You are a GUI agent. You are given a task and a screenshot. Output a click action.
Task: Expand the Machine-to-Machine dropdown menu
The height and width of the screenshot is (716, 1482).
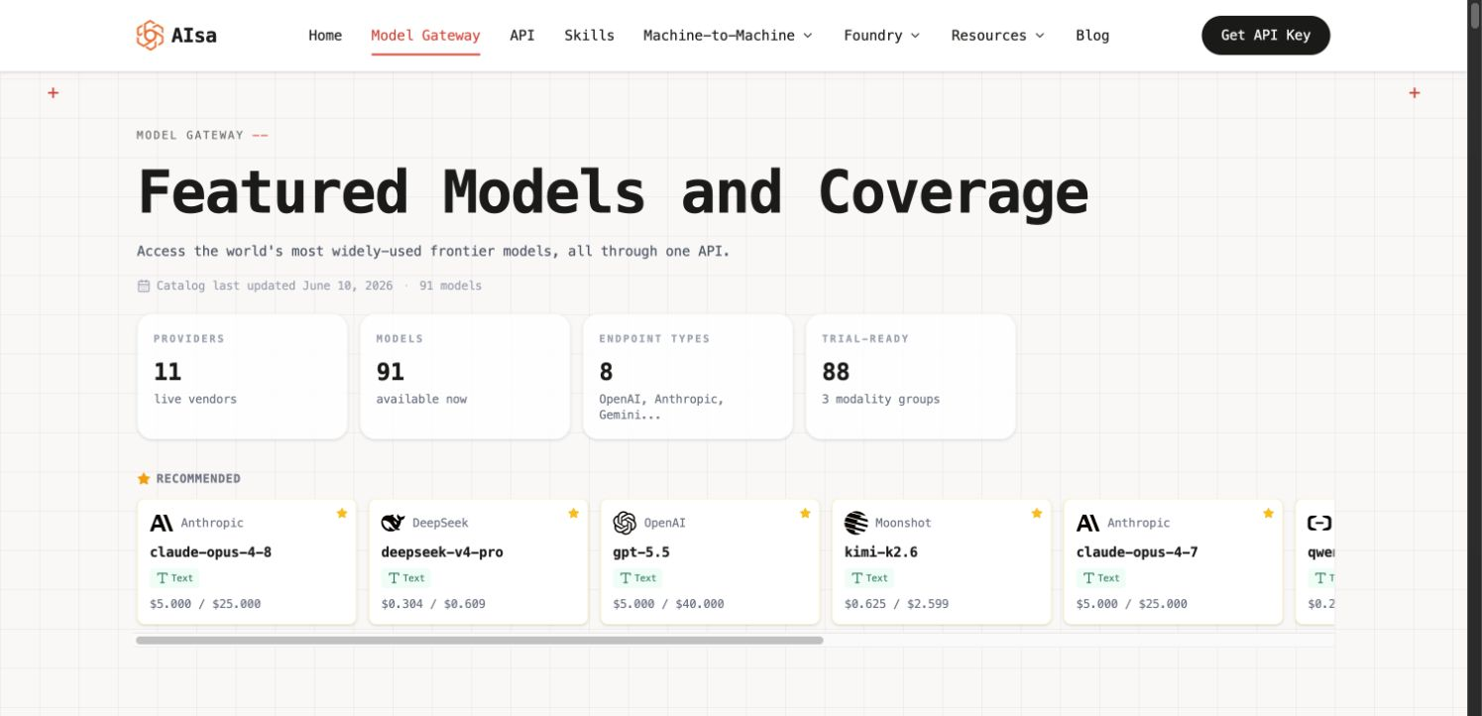click(x=728, y=36)
